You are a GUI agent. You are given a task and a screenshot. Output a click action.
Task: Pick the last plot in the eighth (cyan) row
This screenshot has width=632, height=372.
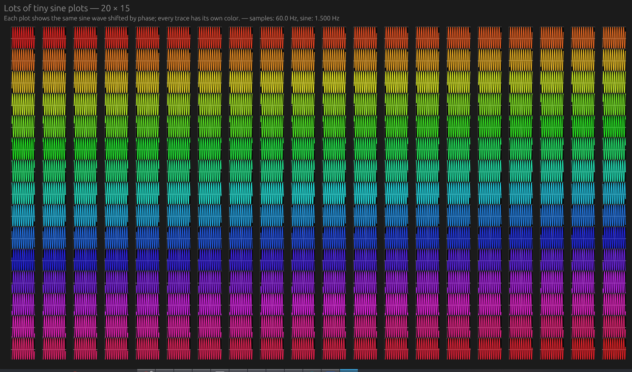coord(614,193)
